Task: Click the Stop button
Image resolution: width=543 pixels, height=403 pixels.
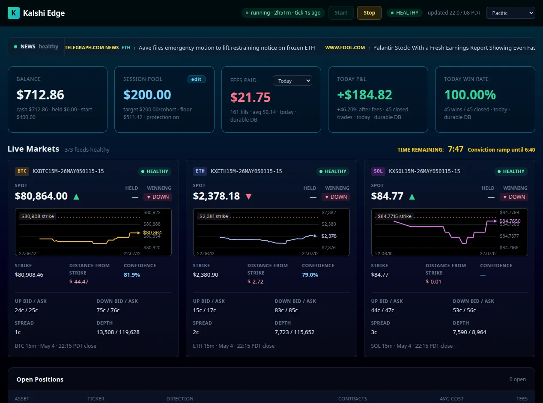Action: pyautogui.click(x=370, y=13)
